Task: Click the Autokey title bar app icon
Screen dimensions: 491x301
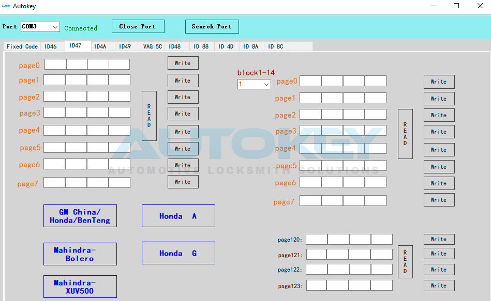Action: (6, 6)
